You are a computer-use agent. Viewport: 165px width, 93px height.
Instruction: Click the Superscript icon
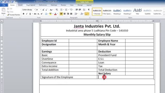42,14
